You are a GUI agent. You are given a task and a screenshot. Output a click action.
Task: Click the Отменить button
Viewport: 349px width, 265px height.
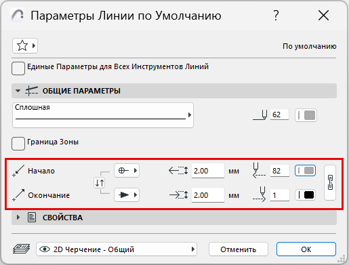(x=239, y=249)
